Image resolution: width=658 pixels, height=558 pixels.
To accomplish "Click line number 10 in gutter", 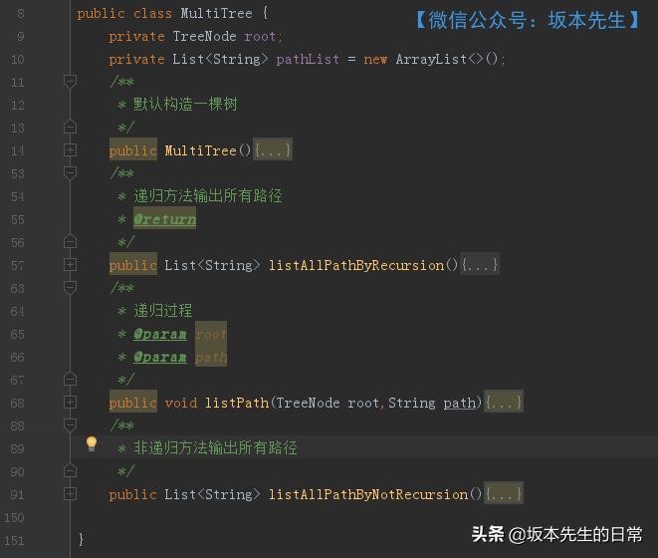I will coord(17,59).
